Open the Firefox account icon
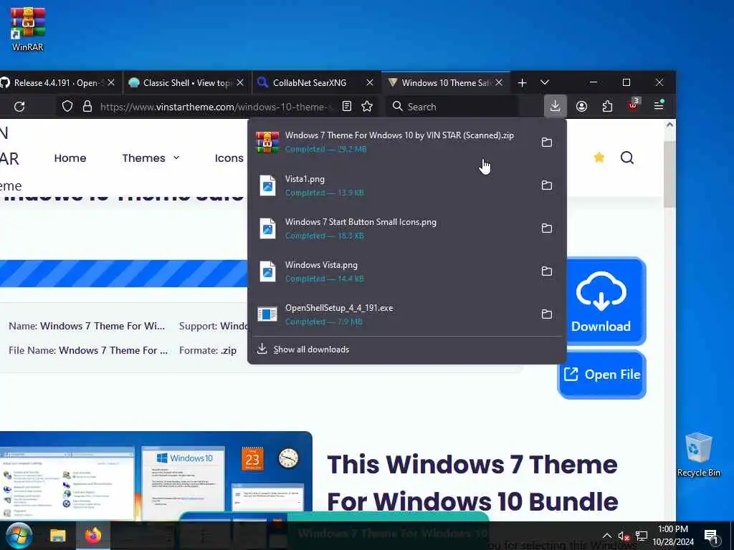 point(581,107)
